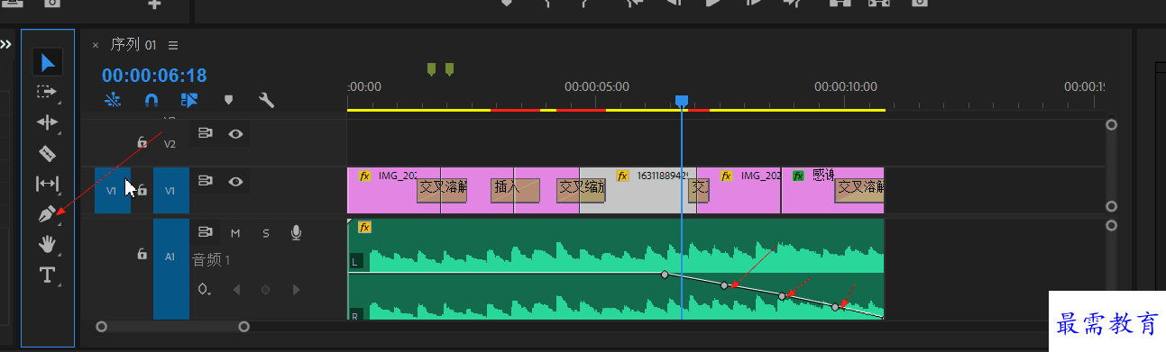Click the fx badge on first IMG_202 clip

(365, 176)
